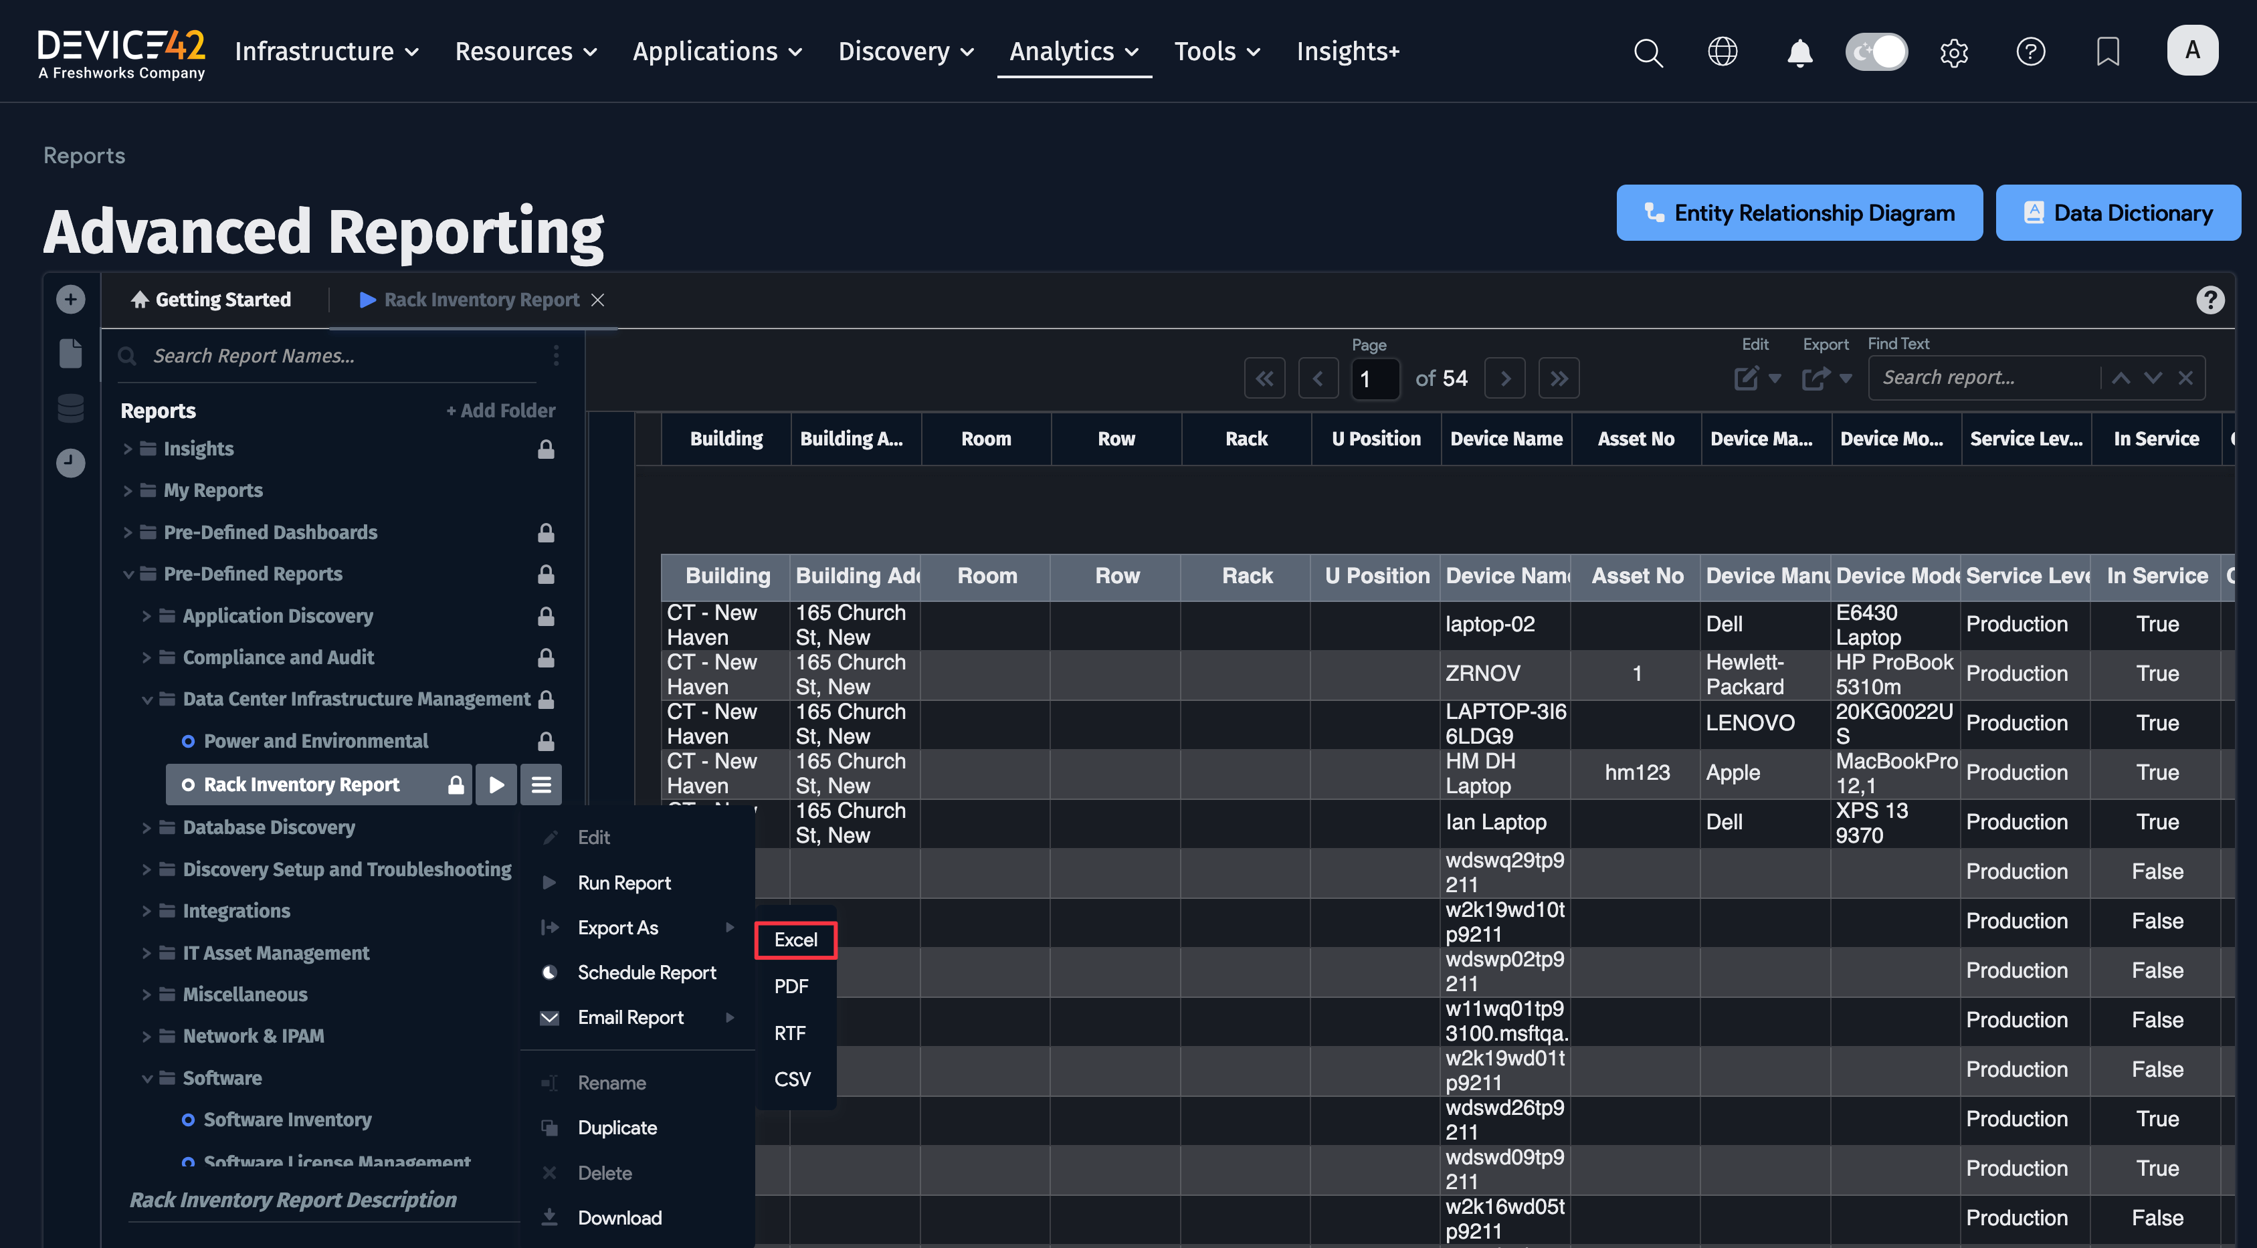Click the Reports breadcrumb link
Screen dimensions: 2257x1248
tap(84, 156)
